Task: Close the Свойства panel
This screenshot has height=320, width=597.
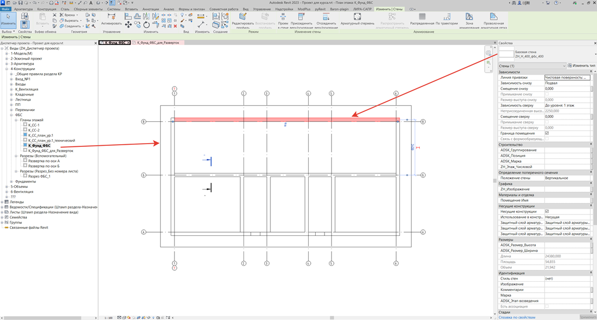Action: pos(595,43)
